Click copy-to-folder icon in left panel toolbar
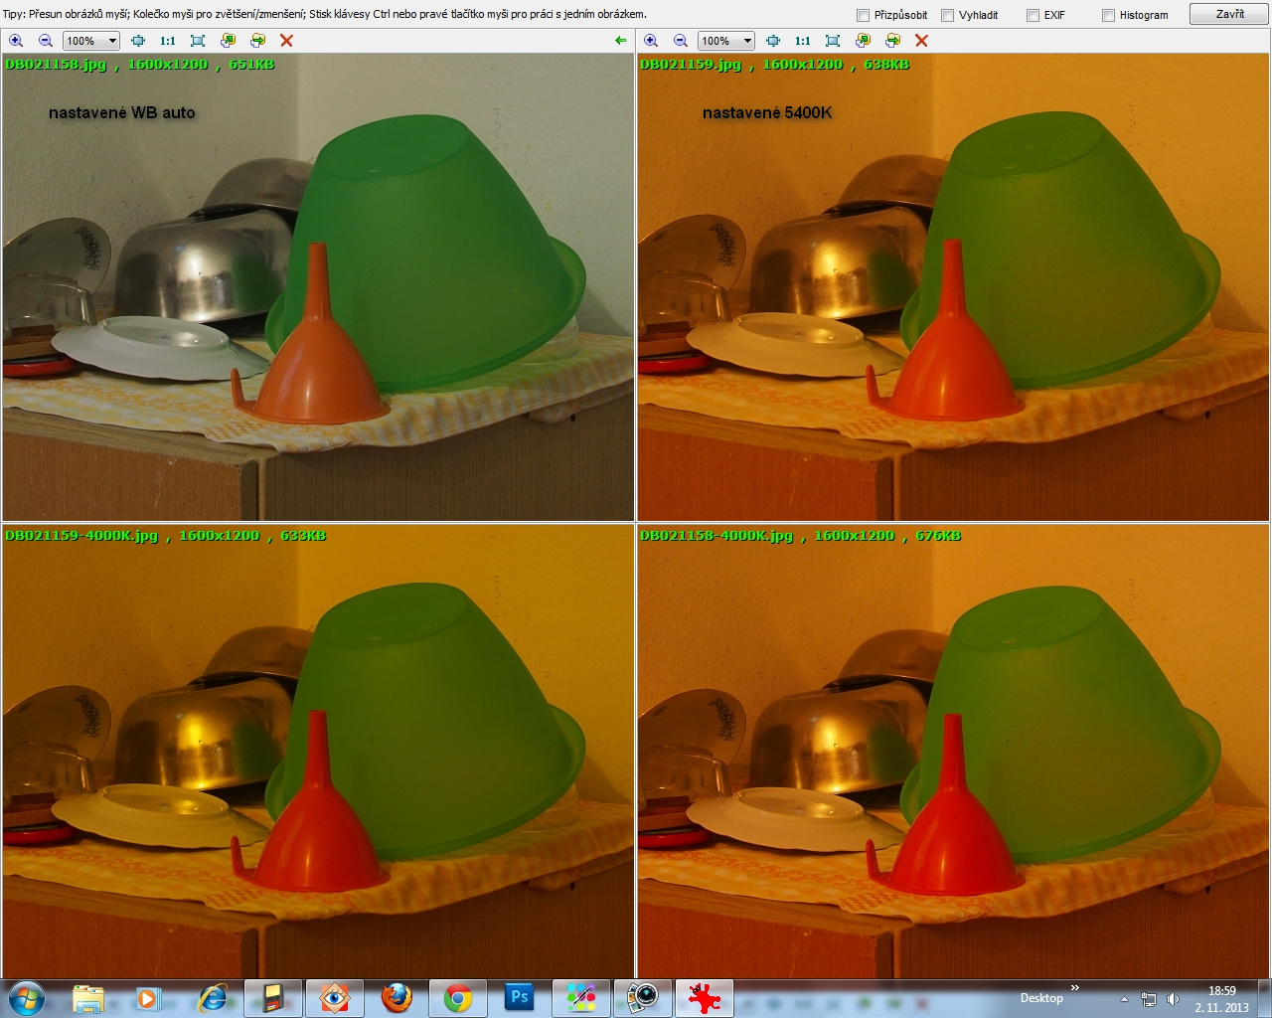The width and height of the screenshot is (1272, 1018). pos(228,41)
